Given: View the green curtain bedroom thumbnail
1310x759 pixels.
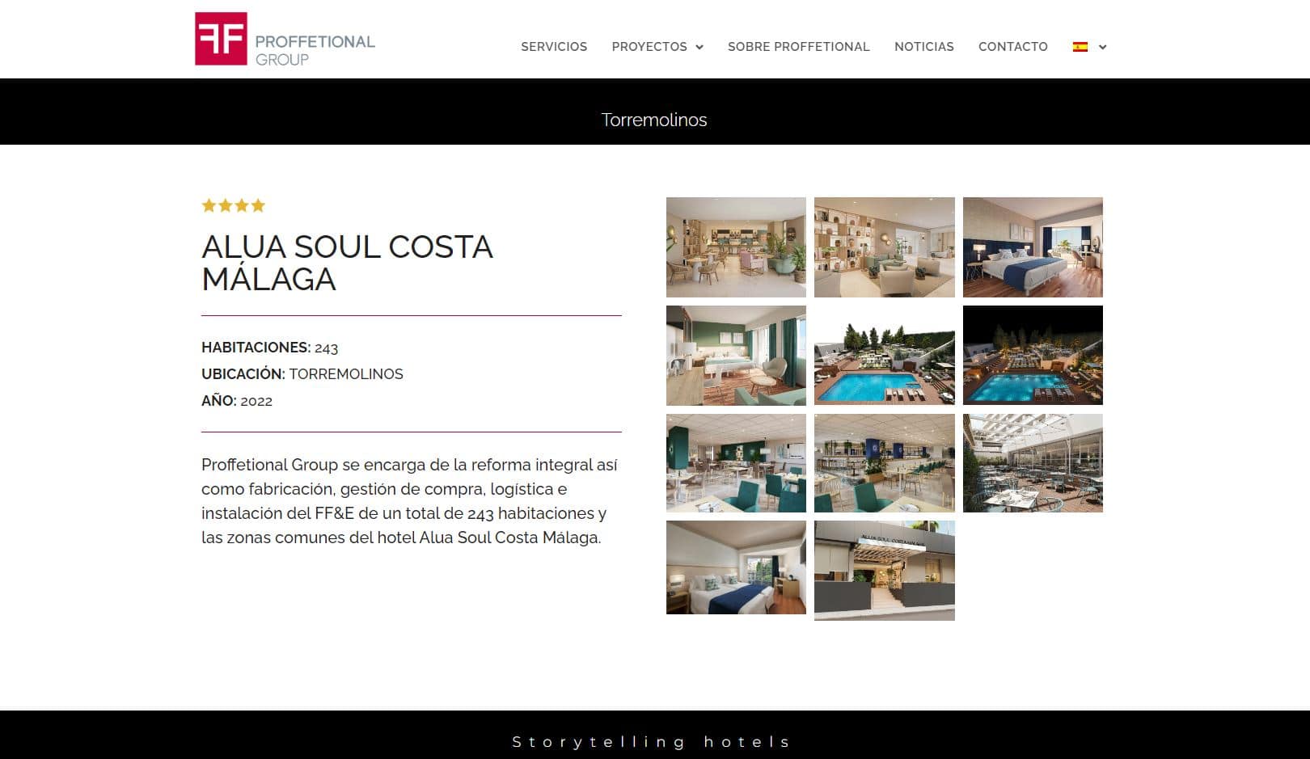Looking at the screenshot, I should [x=736, y=356].
